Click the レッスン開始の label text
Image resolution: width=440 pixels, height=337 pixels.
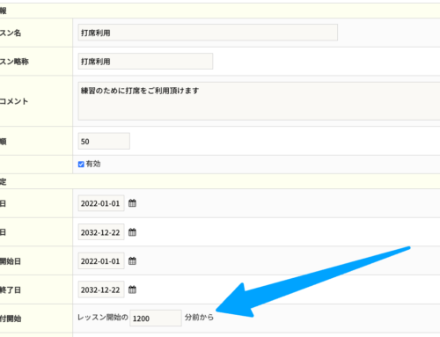pos(103,318)
